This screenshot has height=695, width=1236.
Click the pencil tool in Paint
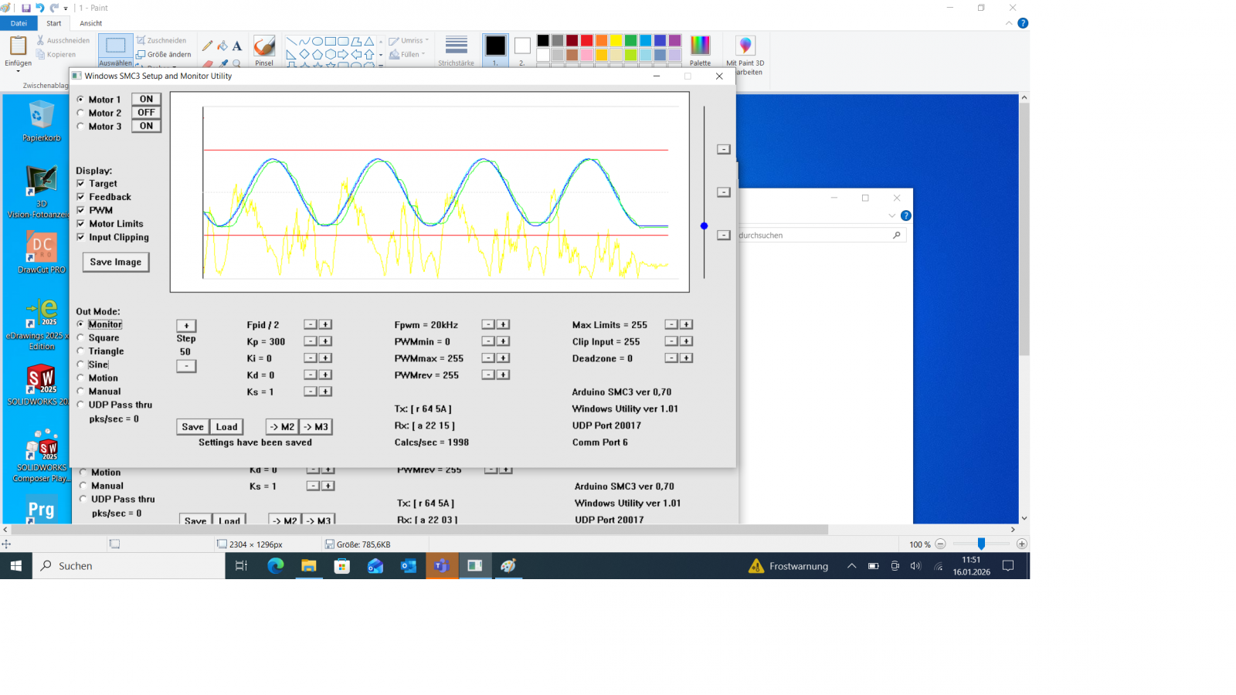pos(207,46)
